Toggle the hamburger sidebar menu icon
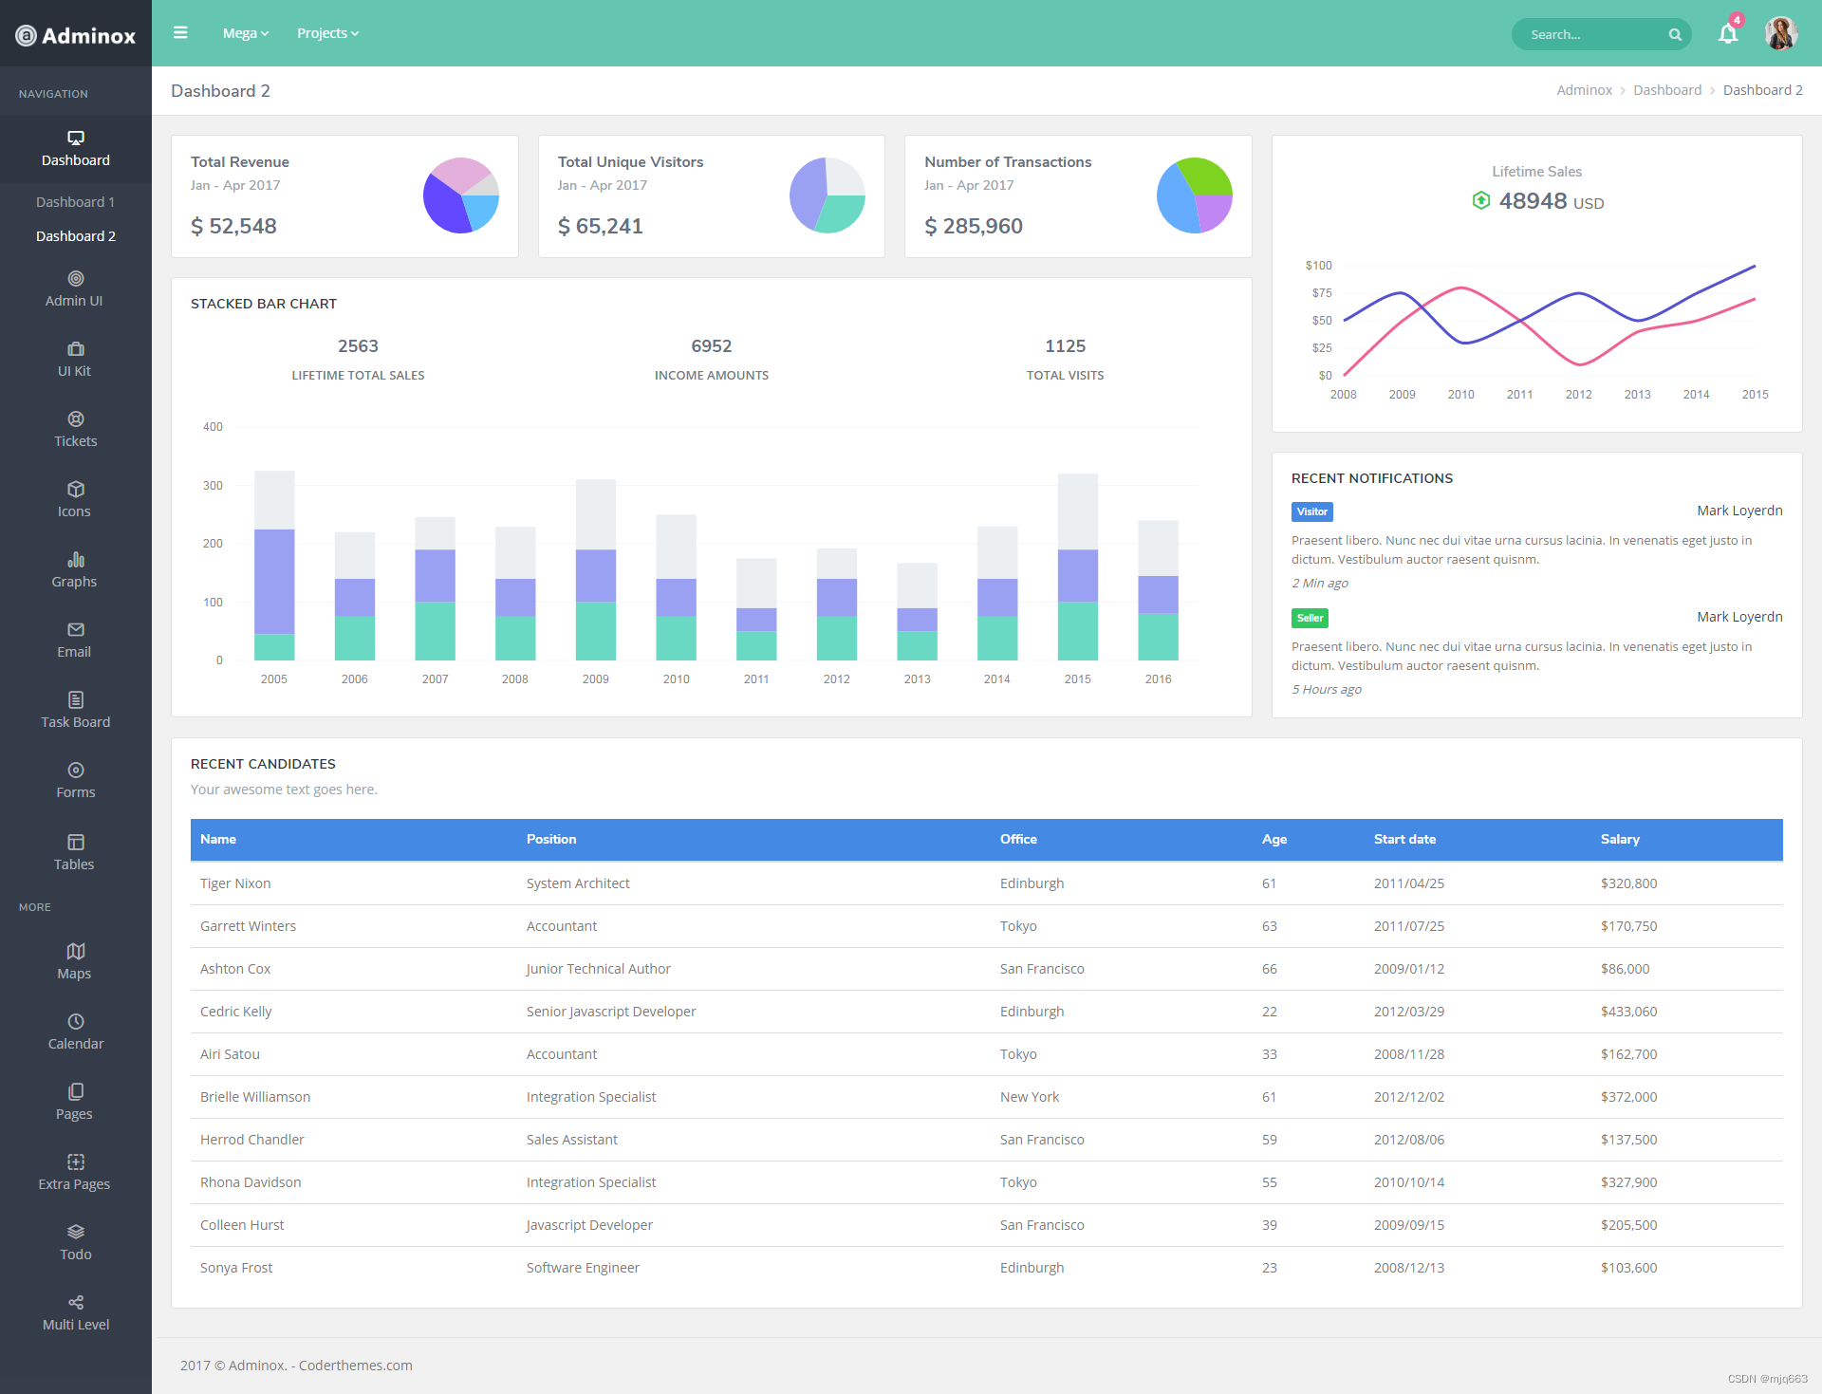The height and width of the screenshot is (1394, 1822). point(180,33)
